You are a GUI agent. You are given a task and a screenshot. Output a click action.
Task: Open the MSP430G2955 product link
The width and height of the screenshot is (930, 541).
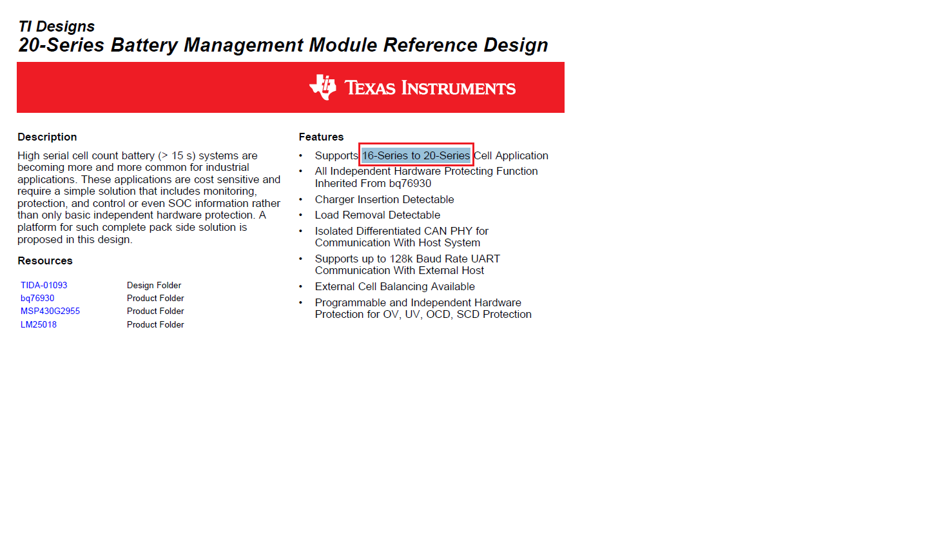[x=50, y=311]
